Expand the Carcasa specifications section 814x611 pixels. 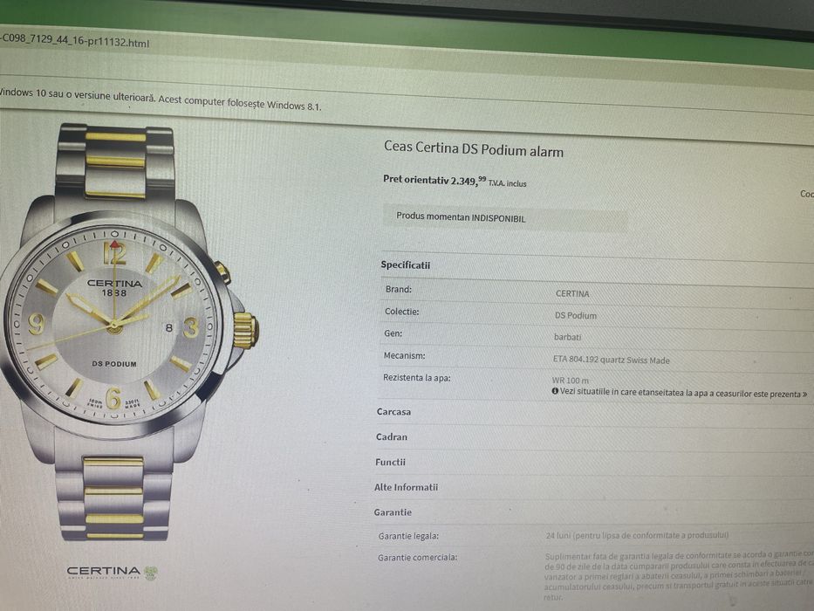point(393,412)
